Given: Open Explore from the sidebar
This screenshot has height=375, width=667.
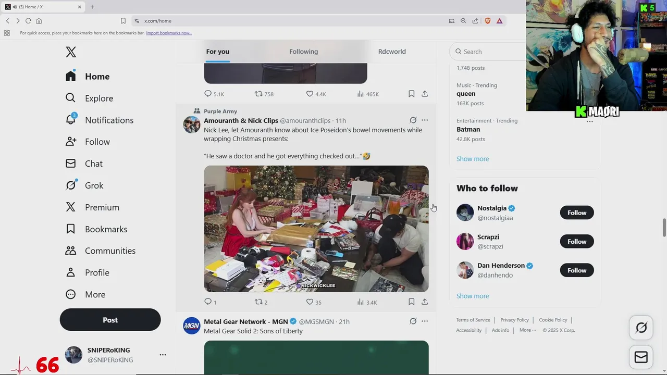Looking at the screenshot, I should click(x=89, y=98).
